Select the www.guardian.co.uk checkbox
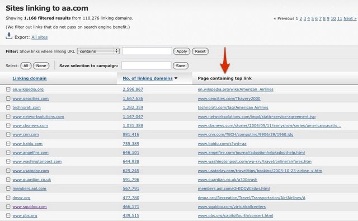Viewport: 358px width, 221px height. coord(8,180)
